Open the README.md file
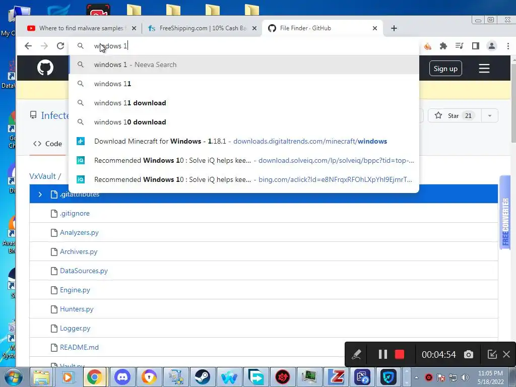Image resolution: width=516 pixels, height=387 pixels. click(x=79, y=347)
